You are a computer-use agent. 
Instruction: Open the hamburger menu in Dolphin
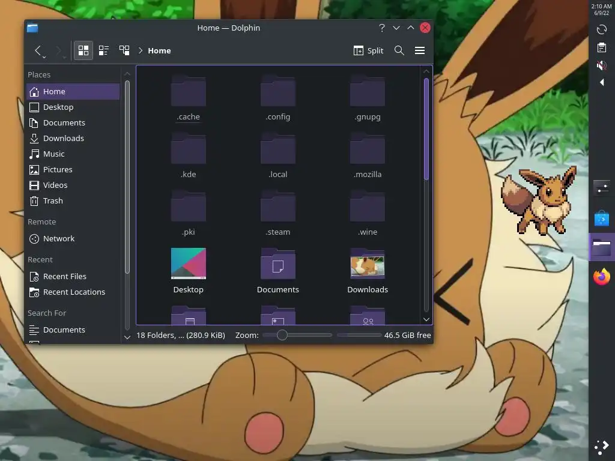coord(420,50)
